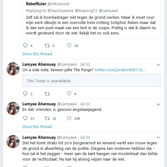Like the tweet with 4 likes
167x167 pixels.
[x=69, y=94]
